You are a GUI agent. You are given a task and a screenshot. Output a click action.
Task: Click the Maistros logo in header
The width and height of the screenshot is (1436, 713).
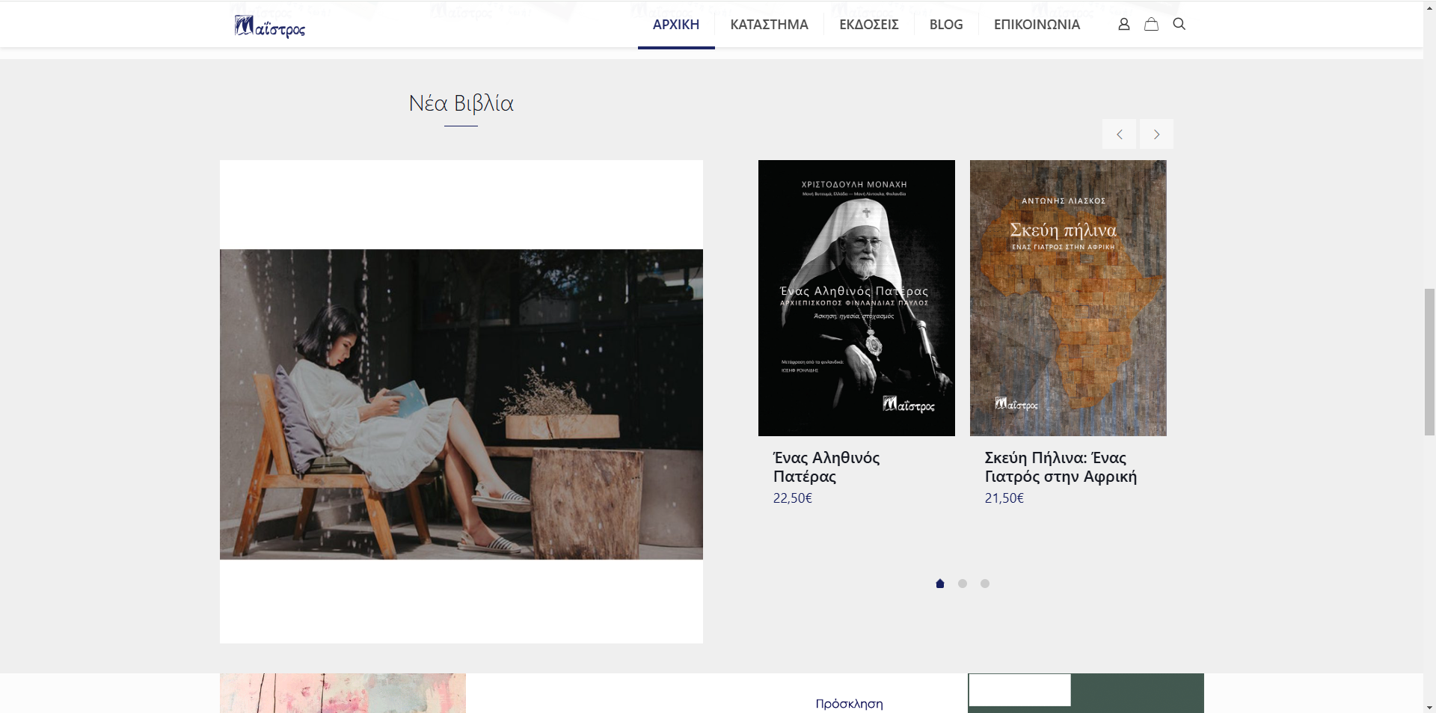(270, 27)
